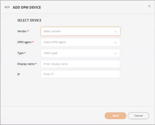155x125 pixels.
Task: Click the chevron arrow in the Vendor field
Action: (x=115, y=32)
